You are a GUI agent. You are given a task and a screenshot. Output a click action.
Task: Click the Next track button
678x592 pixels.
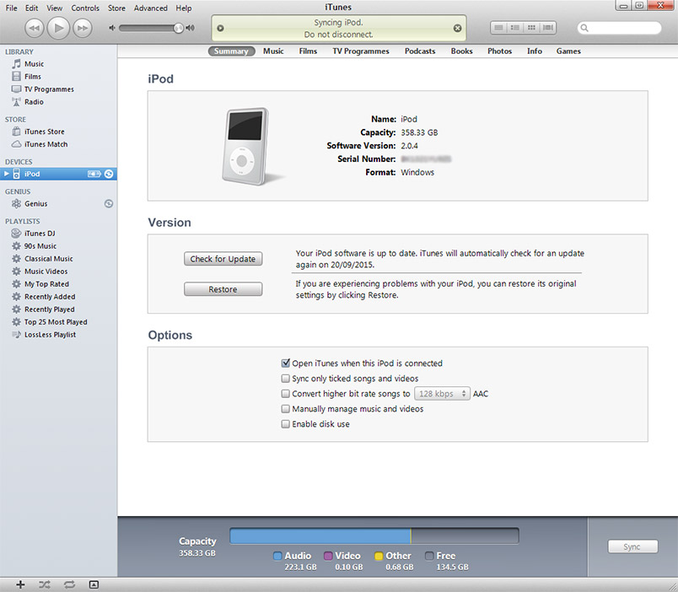pos(82,29)
